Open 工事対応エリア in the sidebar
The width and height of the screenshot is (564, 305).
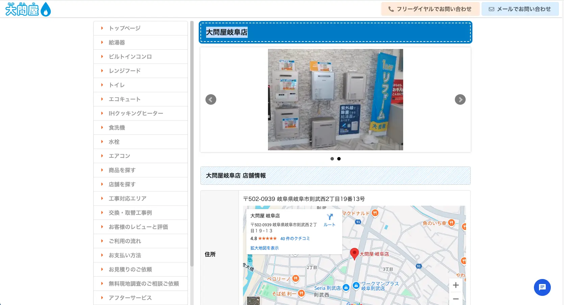point(141,199)
